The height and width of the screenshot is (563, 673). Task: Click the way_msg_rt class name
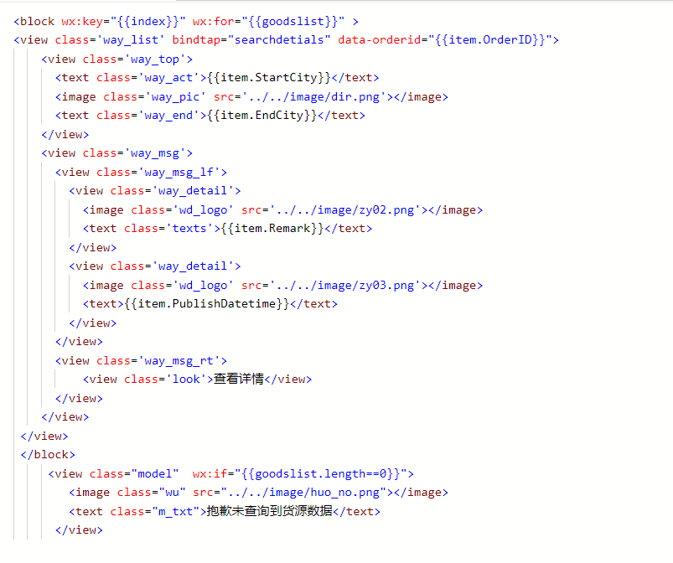coord(179,361)
